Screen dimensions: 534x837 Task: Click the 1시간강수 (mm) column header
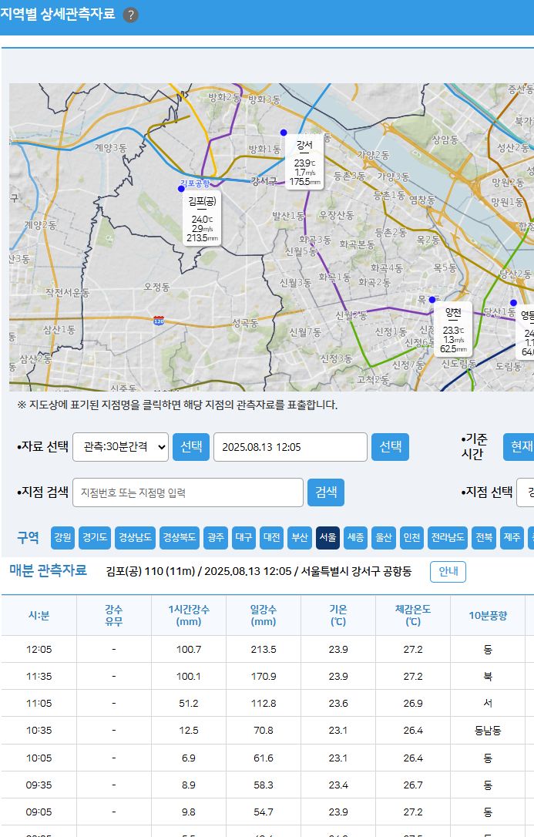[189, 616]
